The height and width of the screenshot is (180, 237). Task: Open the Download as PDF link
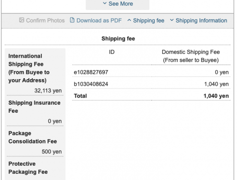point(96,20)
